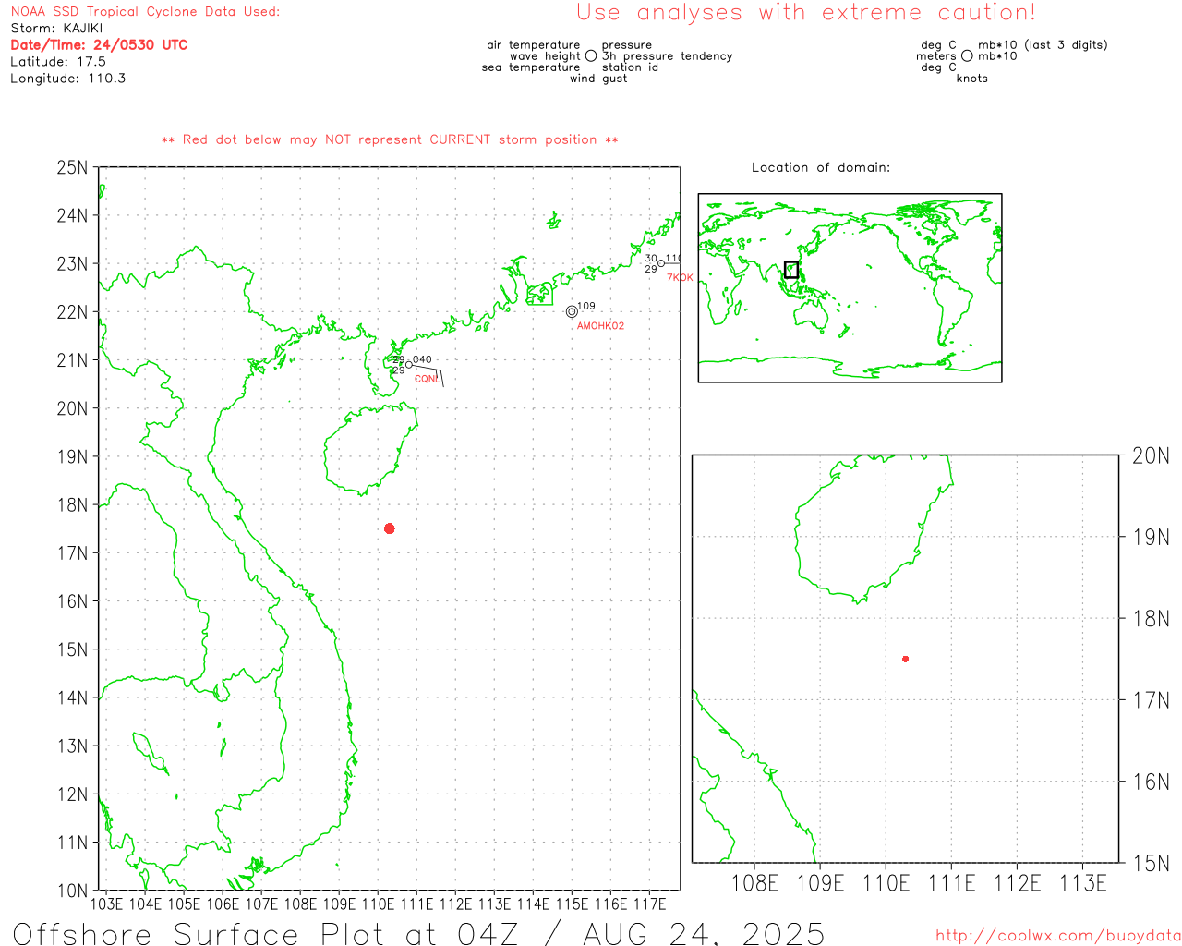The height and width of the screenshot is (946, 1182).
Task: Click 'Use analyses with extreme caution!' warning
Action: pos(806,12)
